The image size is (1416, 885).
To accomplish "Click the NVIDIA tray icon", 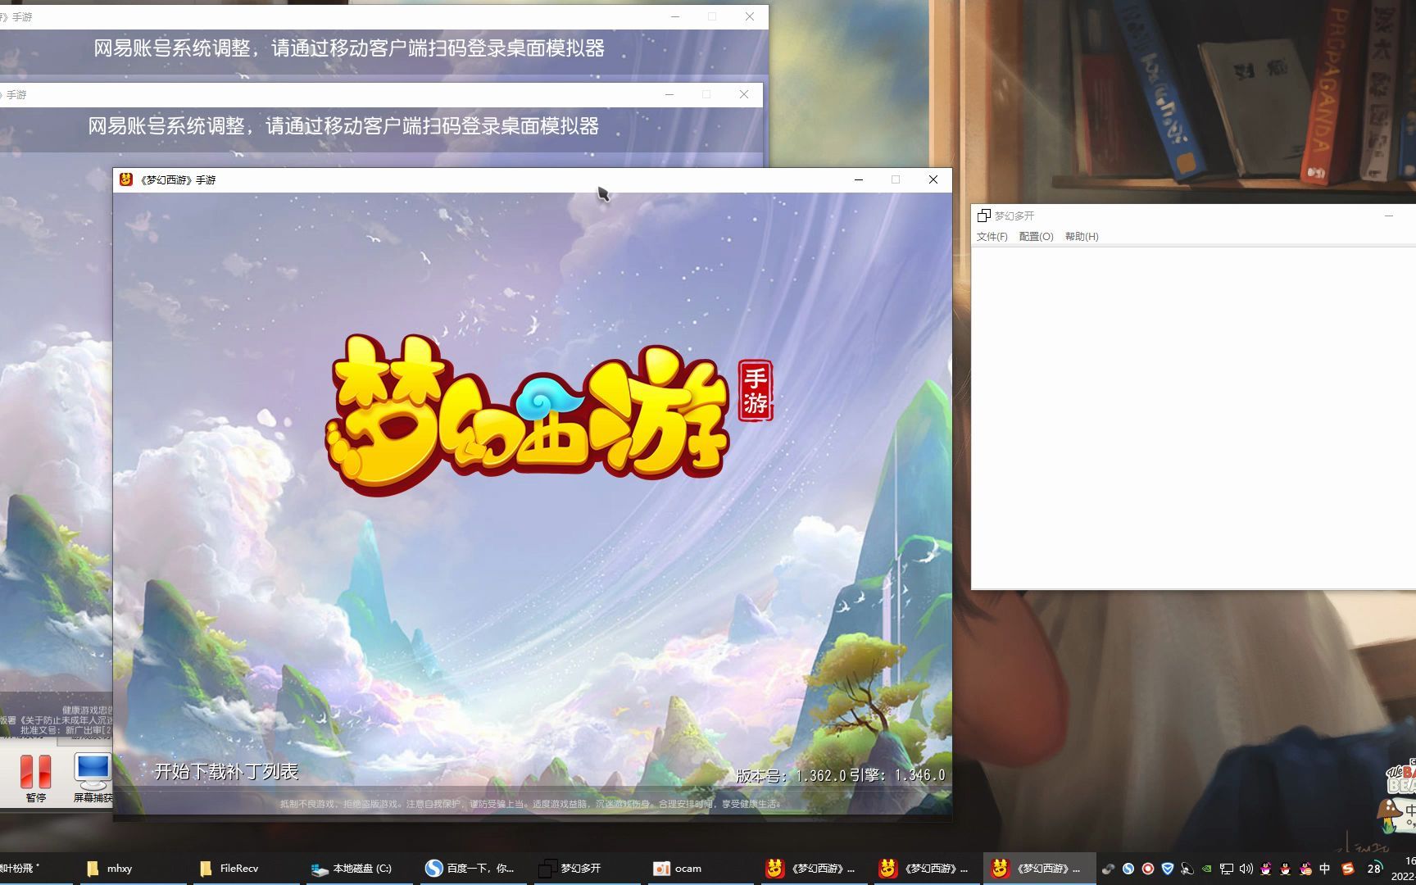I will coord(1206,869).
